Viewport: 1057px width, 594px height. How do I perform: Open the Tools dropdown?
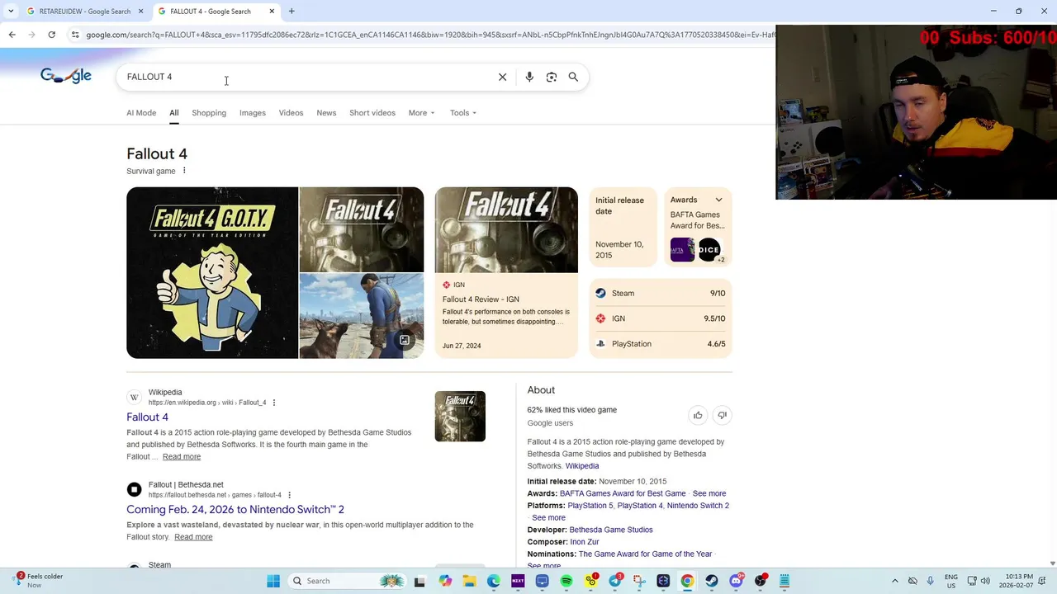coord(463,113)
